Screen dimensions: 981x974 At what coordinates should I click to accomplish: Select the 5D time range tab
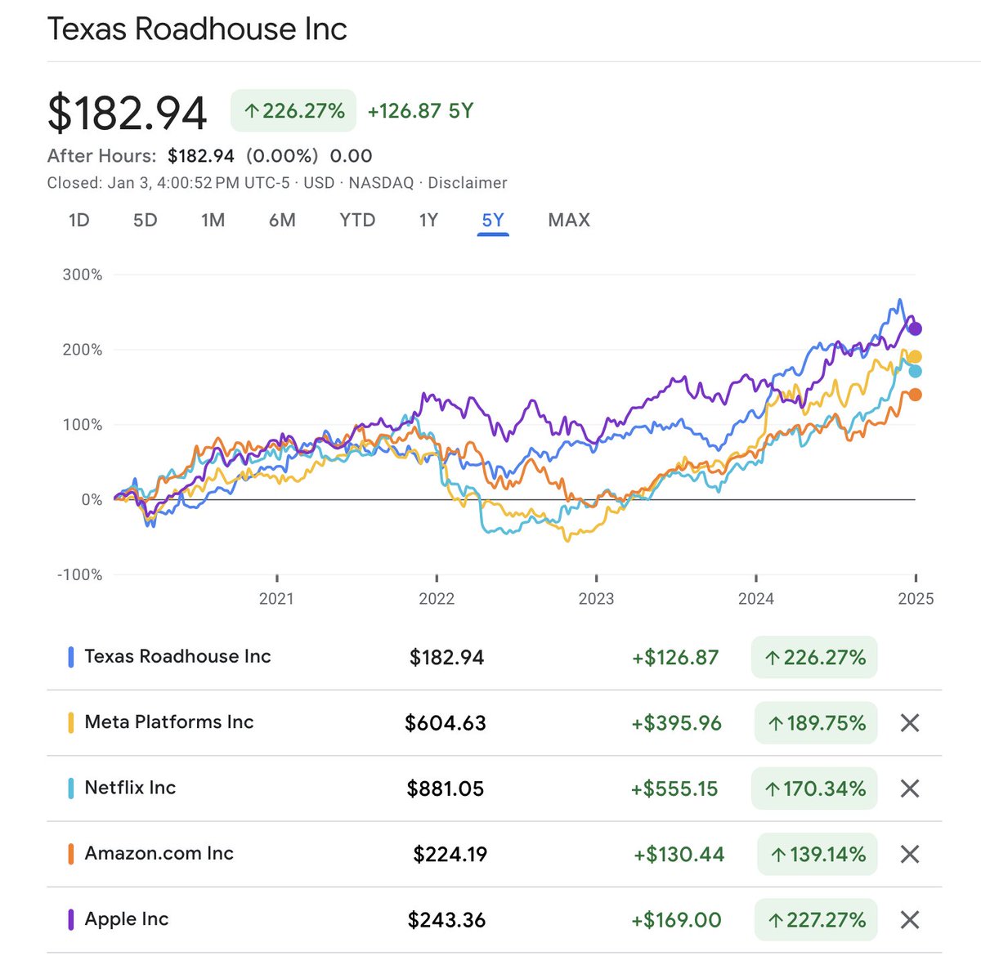[146, 220]
